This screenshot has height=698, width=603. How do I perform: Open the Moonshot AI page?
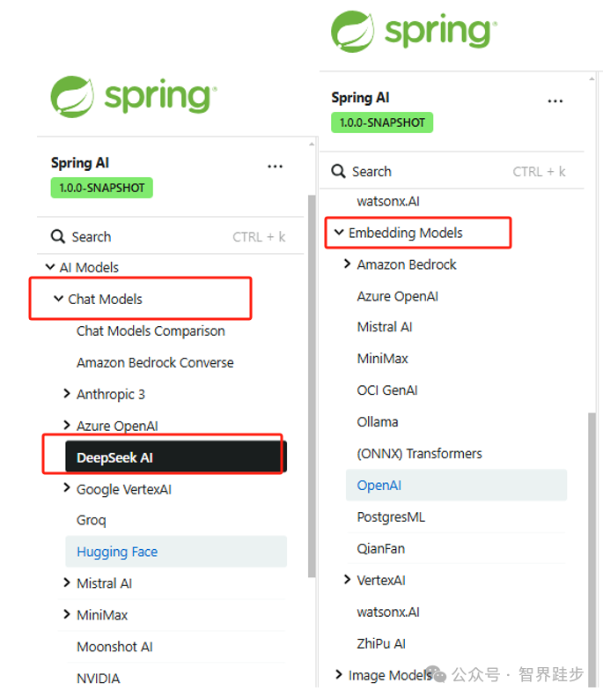point(114,646)
